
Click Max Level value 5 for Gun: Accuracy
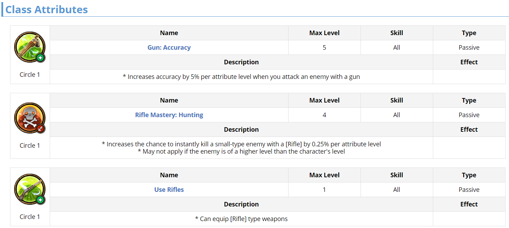(x=324, y=48)
